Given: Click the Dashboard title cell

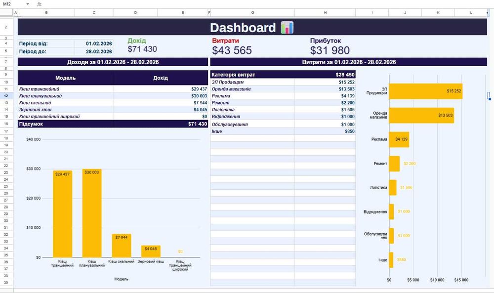Looking at the screenshot, I should coord(252,27).
